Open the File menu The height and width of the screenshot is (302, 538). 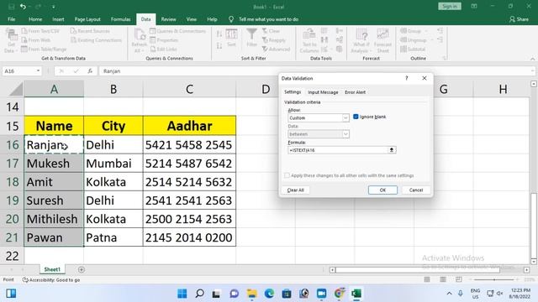pos(11,19)
